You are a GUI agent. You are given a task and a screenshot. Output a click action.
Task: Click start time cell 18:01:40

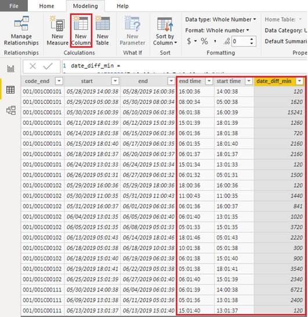tap(227, 144)
